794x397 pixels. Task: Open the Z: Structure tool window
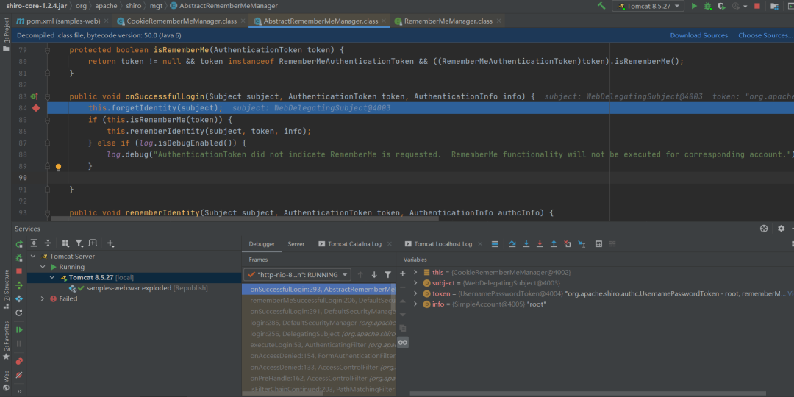pyautogui.click(x=6, y=290)
